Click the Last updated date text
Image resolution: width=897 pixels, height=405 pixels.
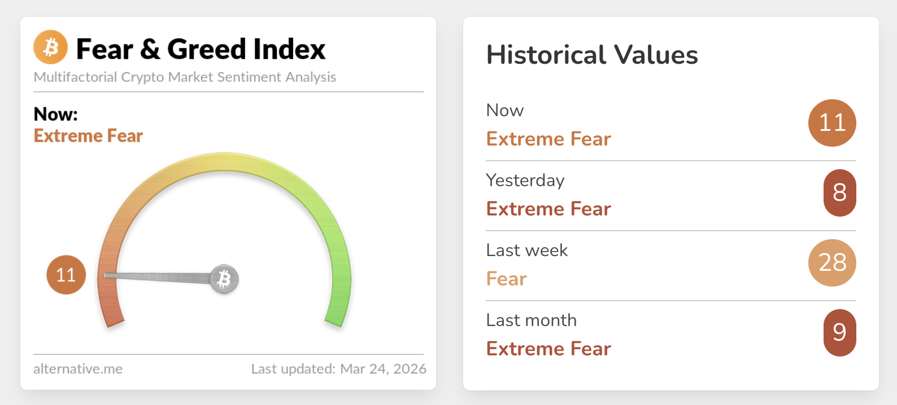pyautogui.click(x=339, y=369)
